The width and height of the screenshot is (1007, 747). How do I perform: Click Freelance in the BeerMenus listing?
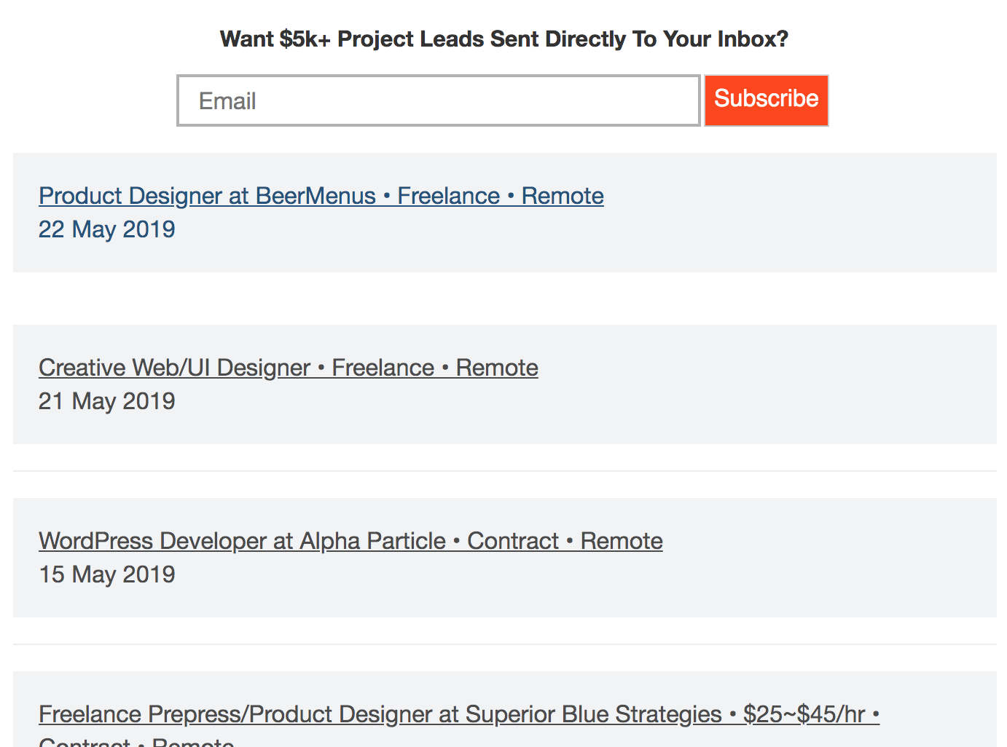coord(449,196)
